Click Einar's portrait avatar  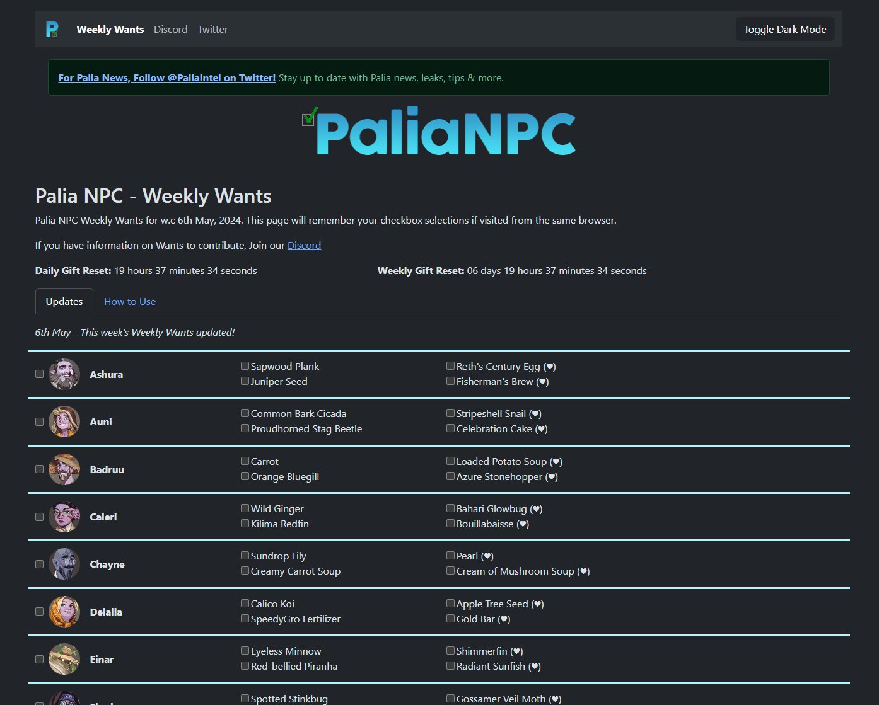64,659
